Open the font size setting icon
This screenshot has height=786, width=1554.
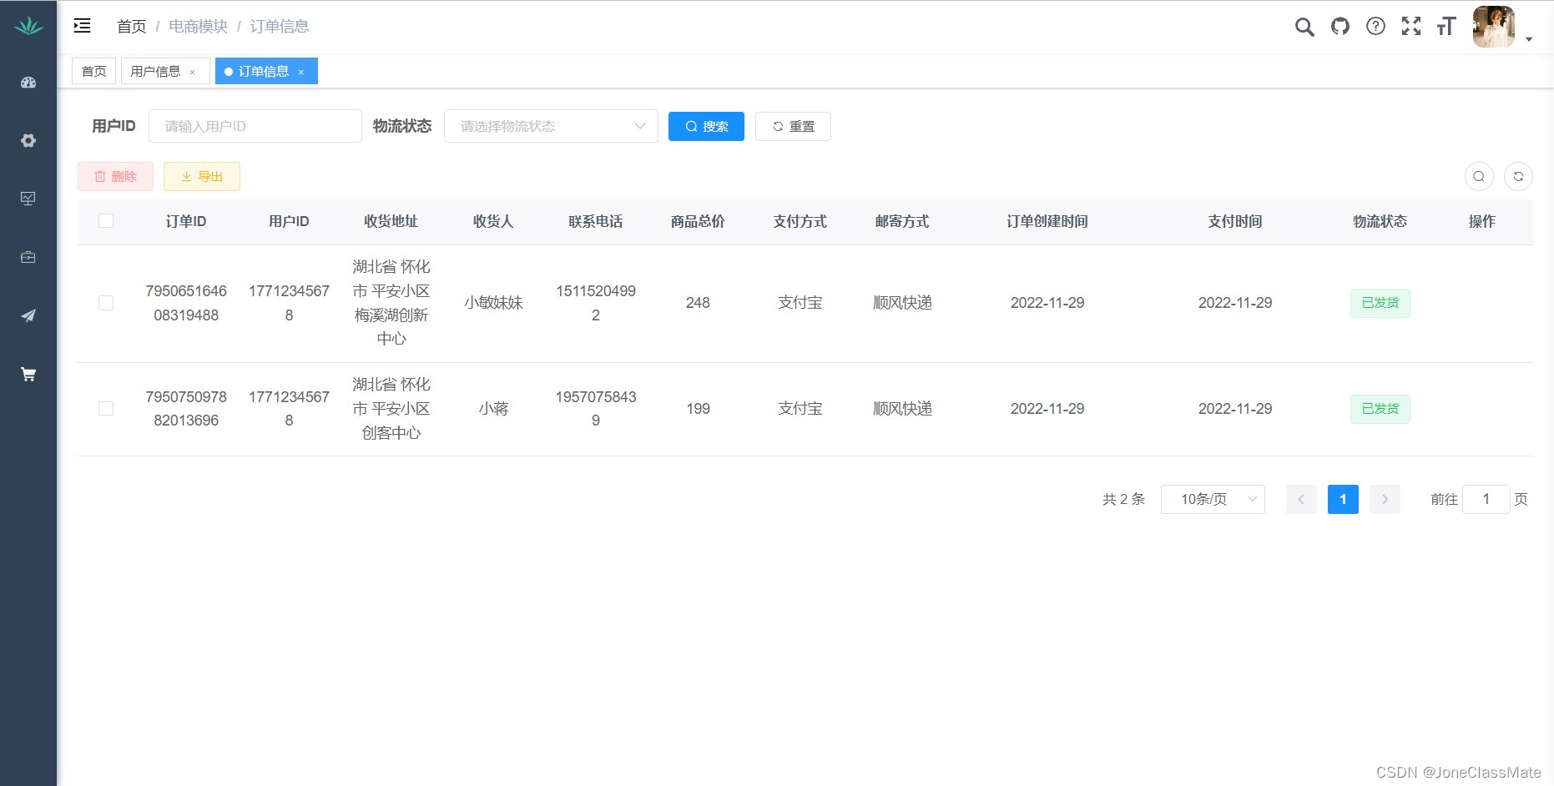[1446, 27]
